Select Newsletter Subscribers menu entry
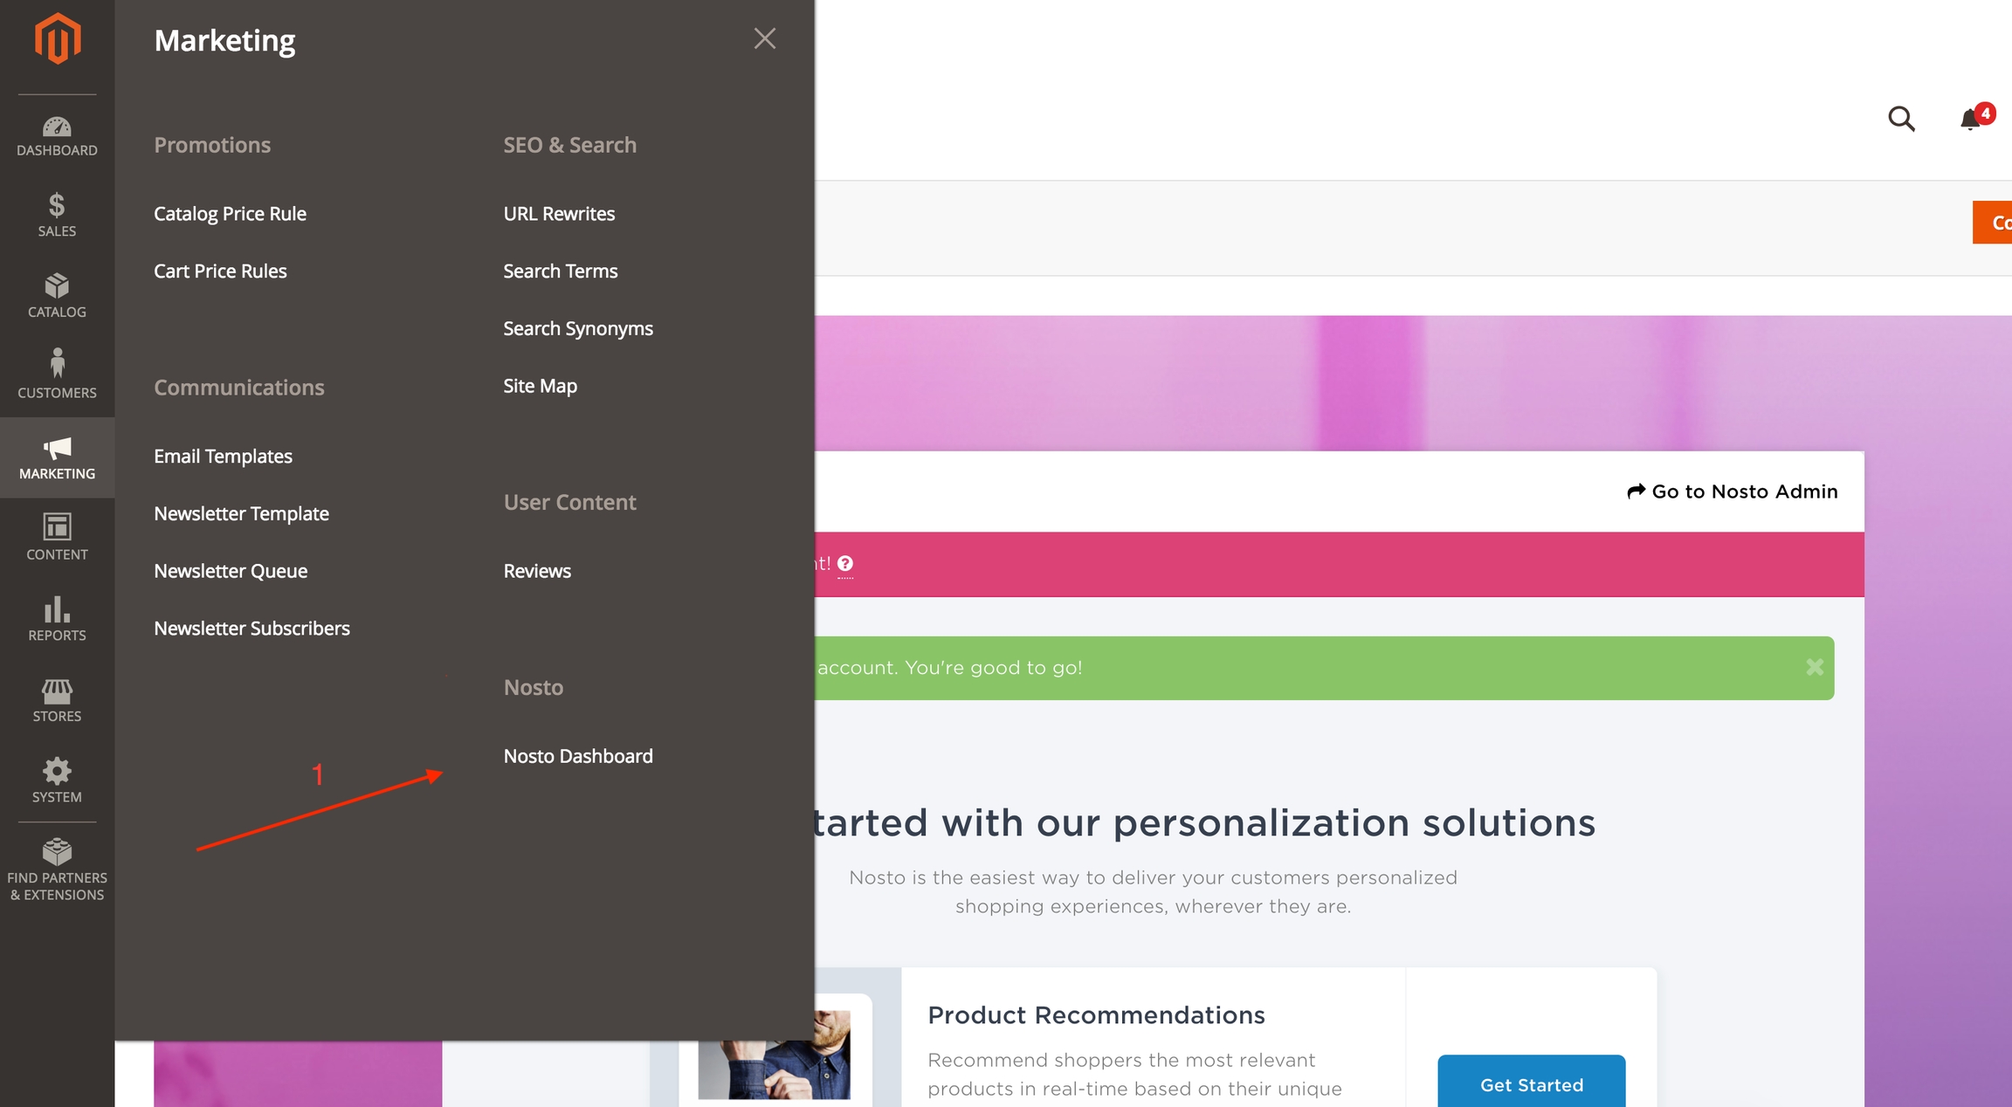The height and width of the screenshot is (1107, 2012). tap(251, 629)
